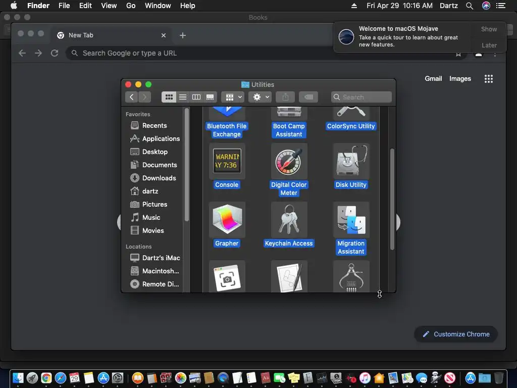This screenshot has width=517, height=388.
Task: Open iTunes from the Dock
Action: 365,378
